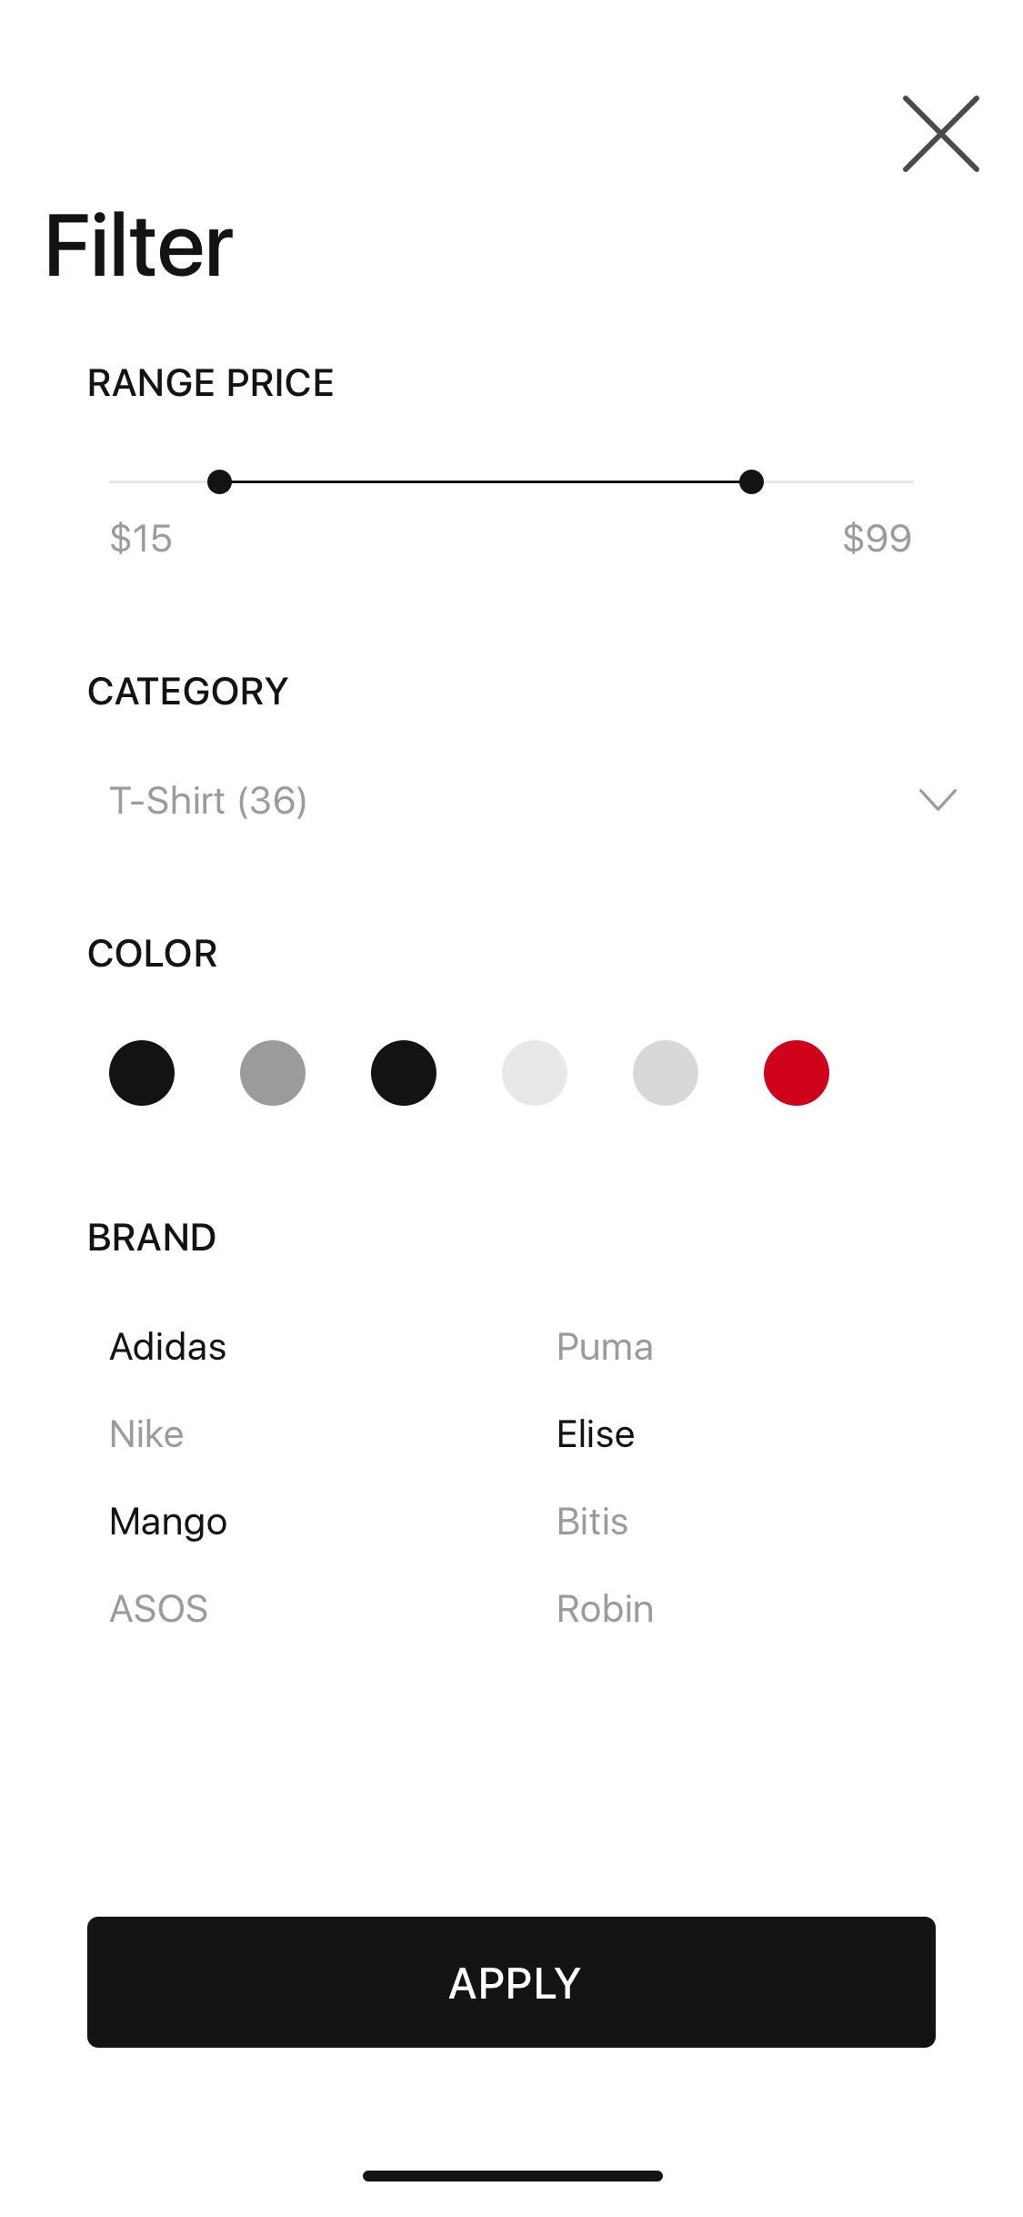
Task: Expand the category dropdown chevron
Action: (938, 800)
